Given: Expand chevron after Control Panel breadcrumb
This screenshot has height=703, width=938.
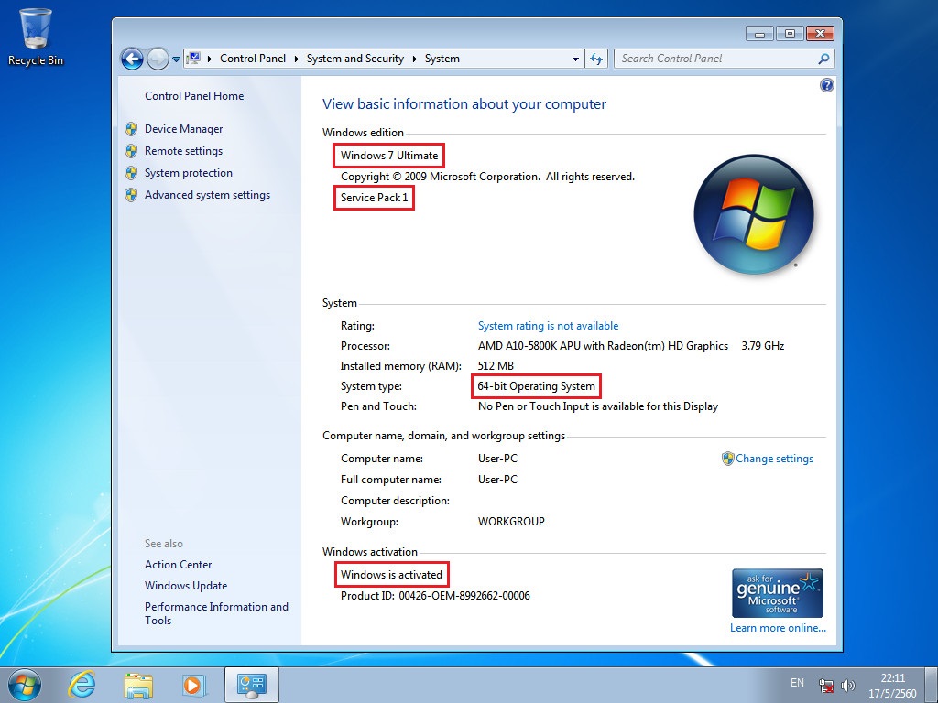Looking at the screenshot, I should (296, 59).
